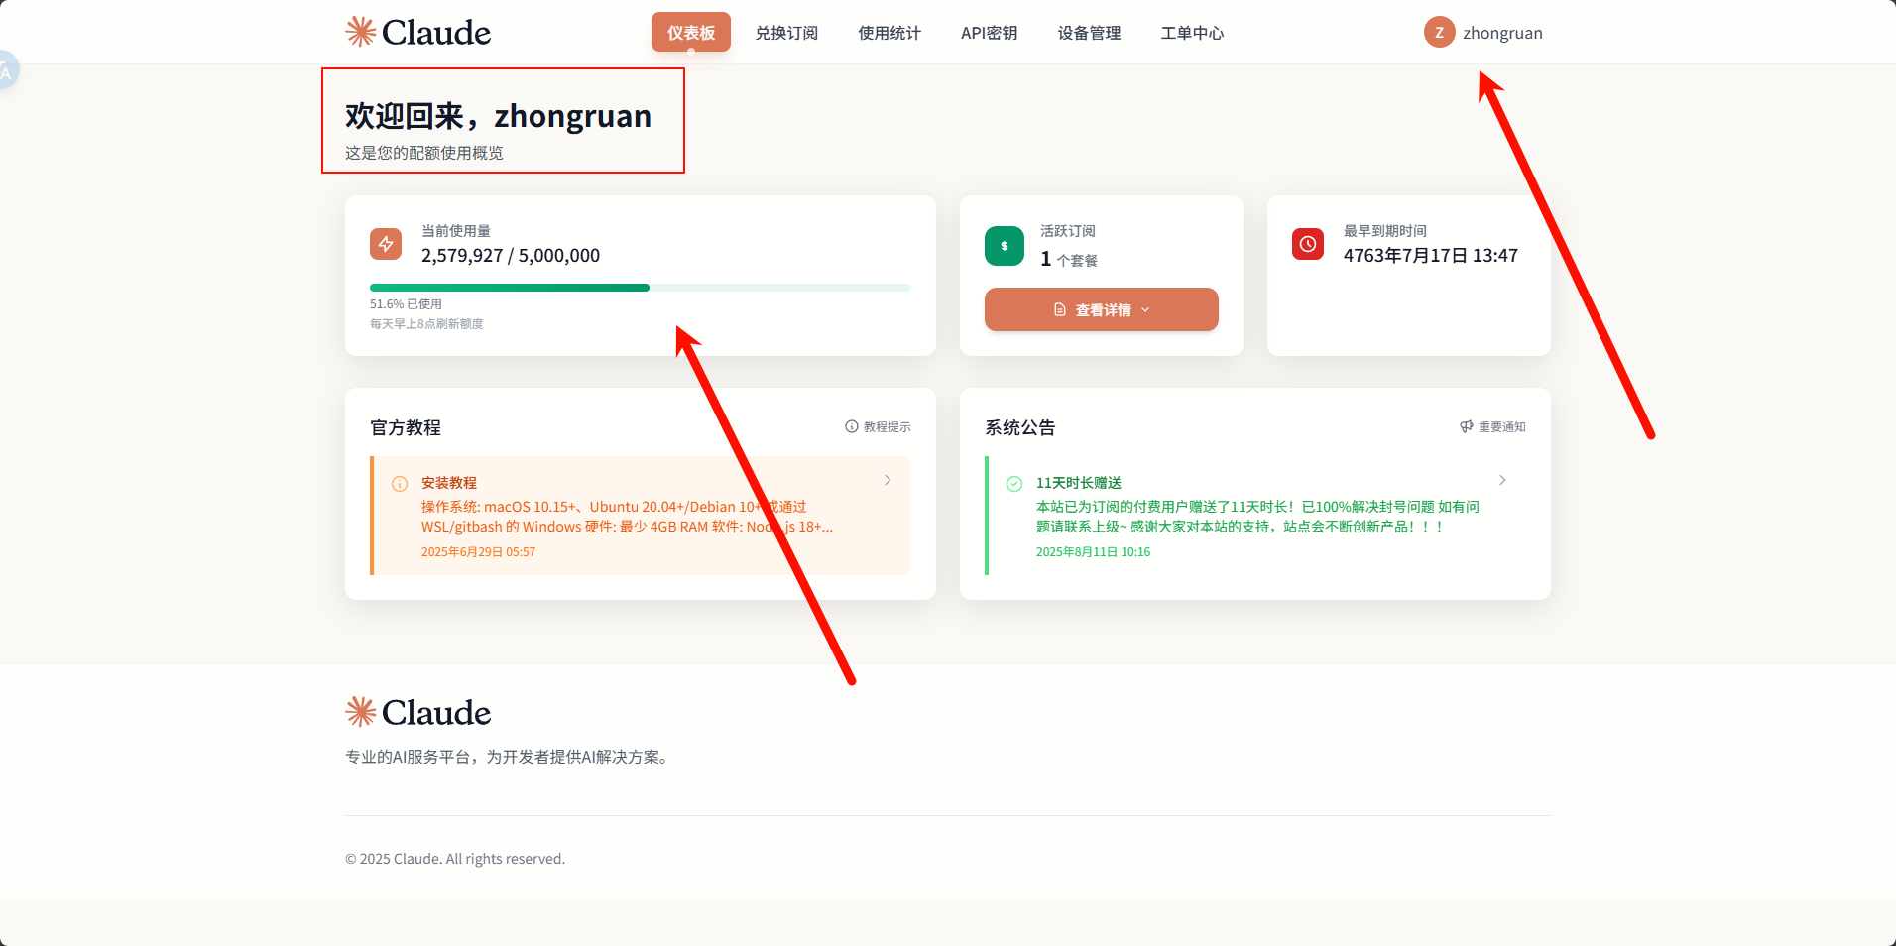Click the green check circle in announcement
This screenshot has width=1896, height=946.
click(1014, 484)
